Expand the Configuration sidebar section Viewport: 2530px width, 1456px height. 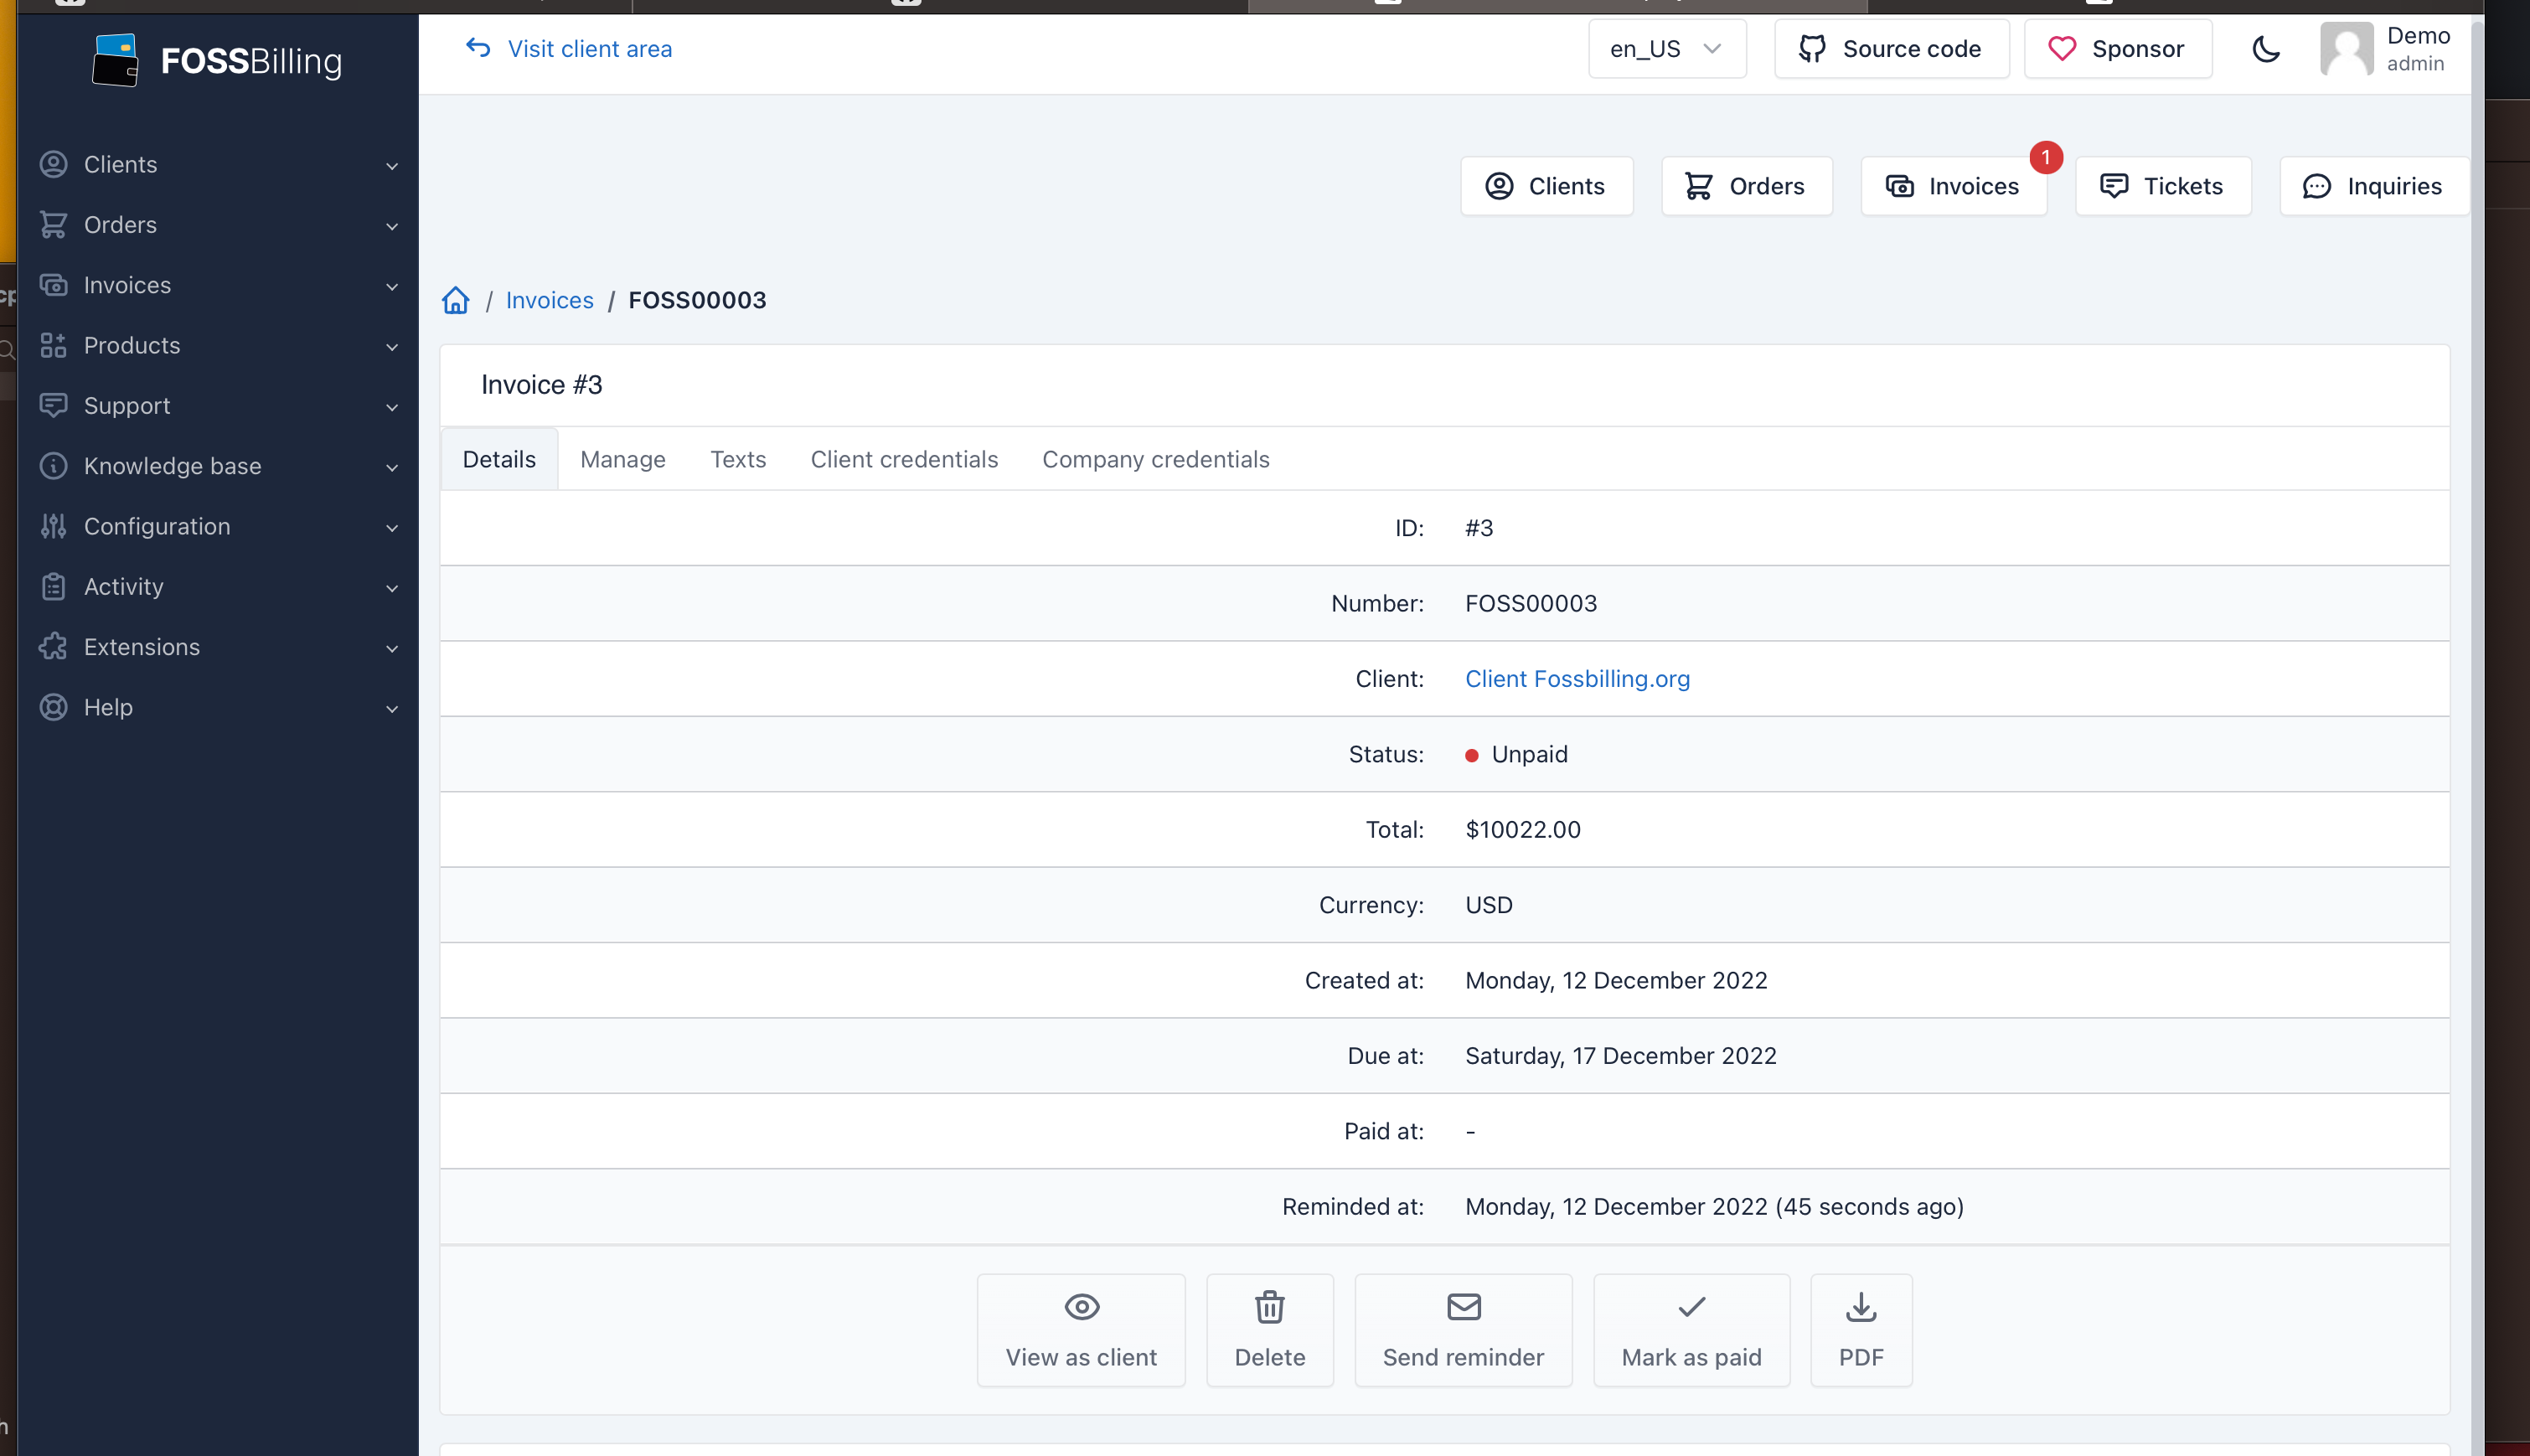click(x=218, y=526)
